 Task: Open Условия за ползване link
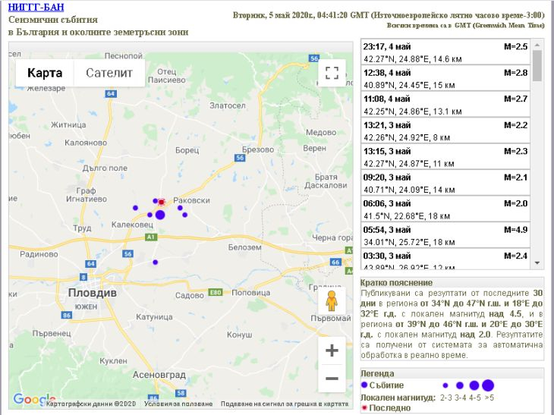[178, 404]
